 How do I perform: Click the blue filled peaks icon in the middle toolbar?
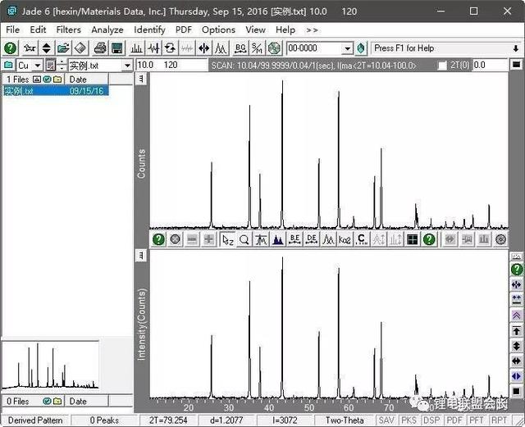(x=278, y=239)
